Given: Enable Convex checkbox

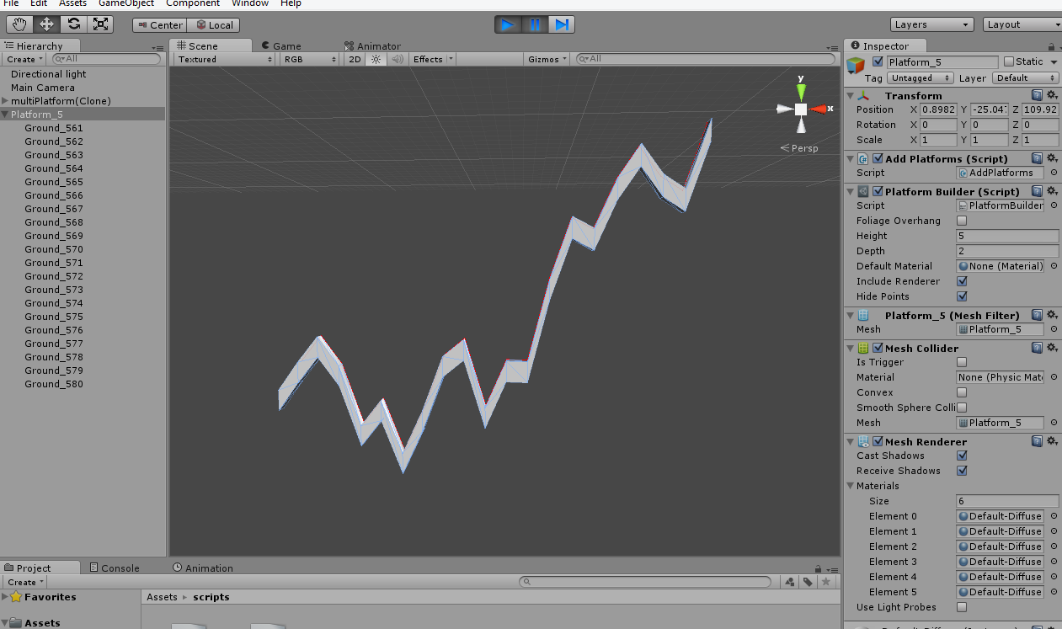Looking at the screenshot, I should click(x=962, y=392).
